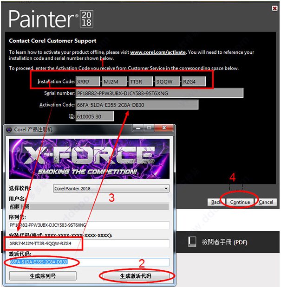Screen dimensions: 281x287
Task: Click the Cancel button
Action: point(266,202)
